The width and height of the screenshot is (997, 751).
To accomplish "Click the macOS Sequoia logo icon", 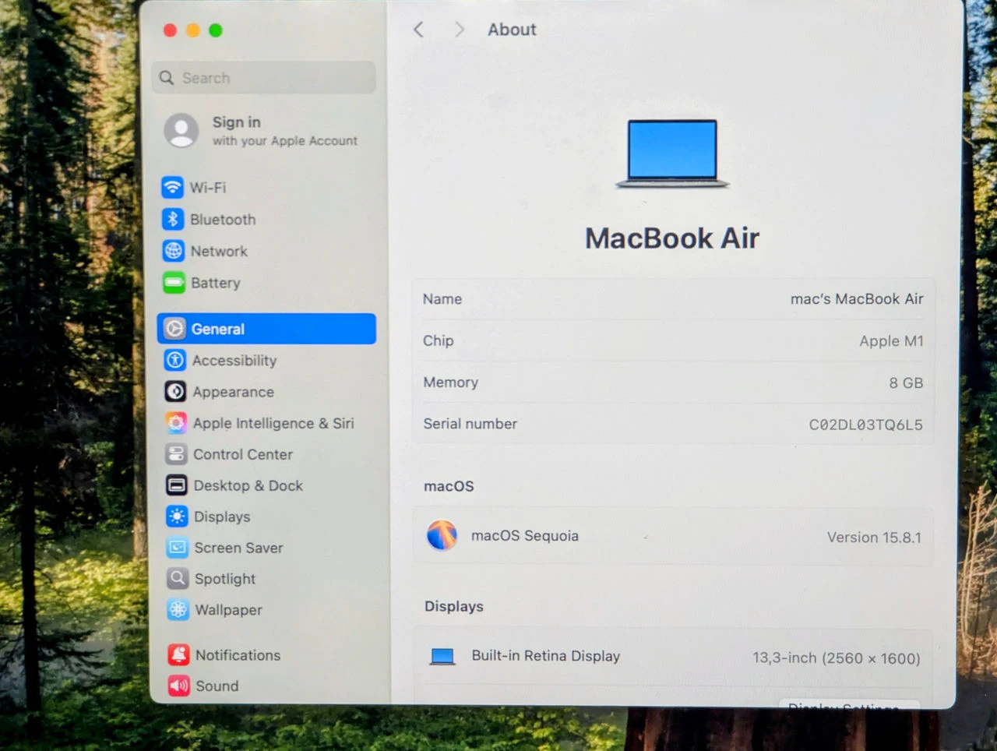I will (442, 535).
